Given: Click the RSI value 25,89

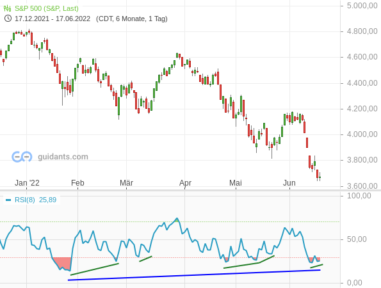Looking at the screenshot, I should pos(47,200).
